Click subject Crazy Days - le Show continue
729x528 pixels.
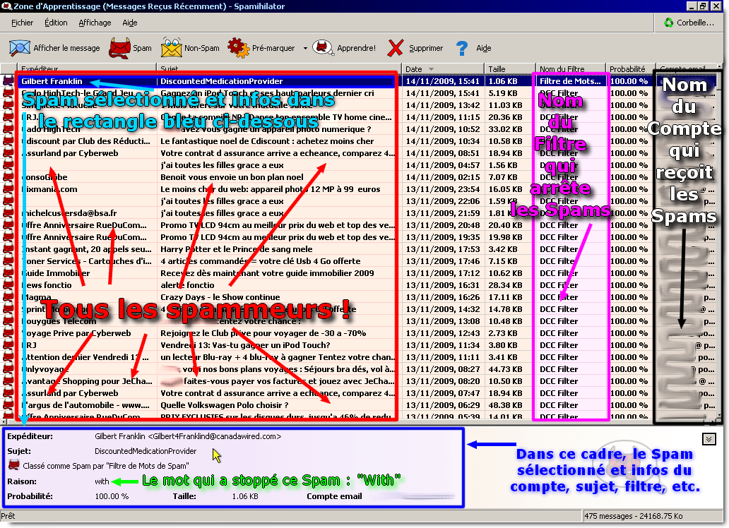[220, 297]
